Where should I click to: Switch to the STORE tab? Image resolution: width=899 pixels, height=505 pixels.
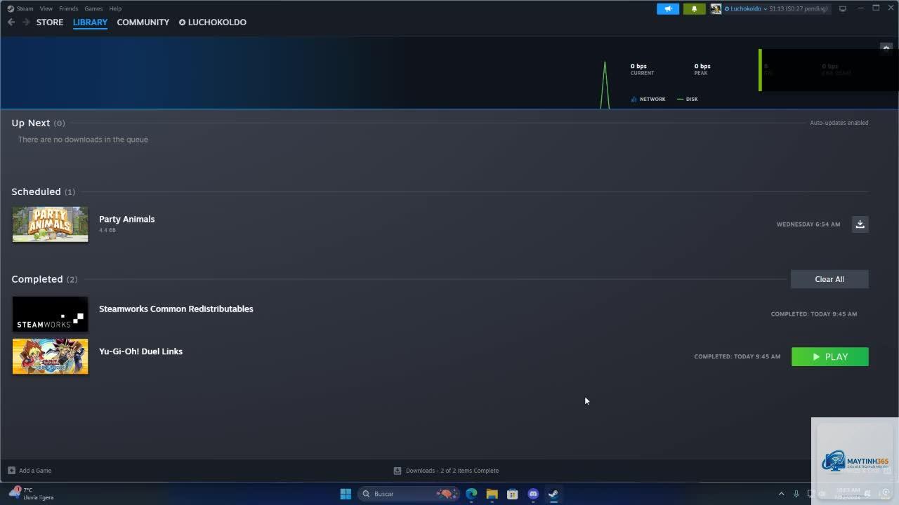click(50, 22)
